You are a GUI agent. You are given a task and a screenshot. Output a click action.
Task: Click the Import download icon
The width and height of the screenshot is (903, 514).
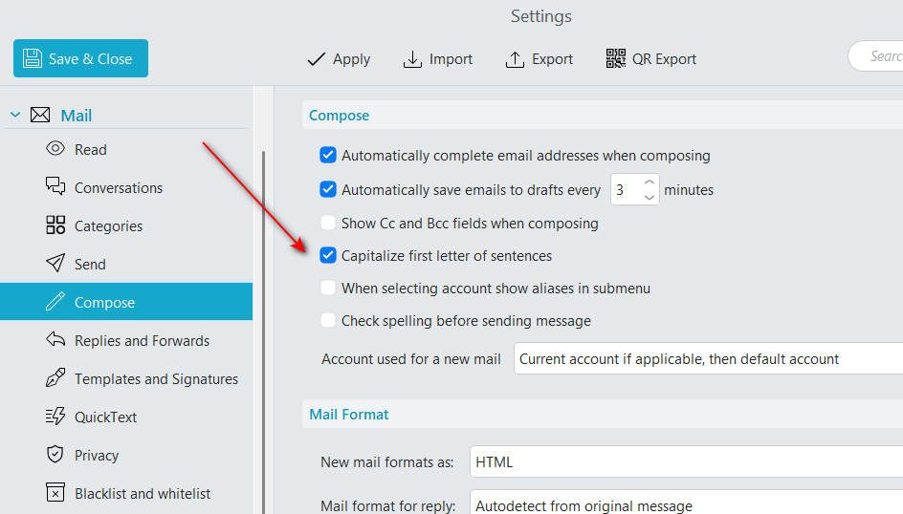click(x=412, y=59)
